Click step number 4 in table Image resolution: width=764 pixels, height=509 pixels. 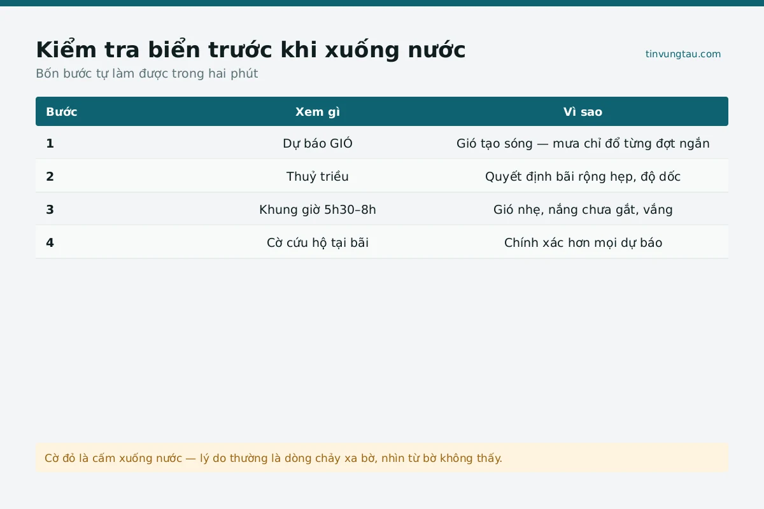tap(50, 242)
